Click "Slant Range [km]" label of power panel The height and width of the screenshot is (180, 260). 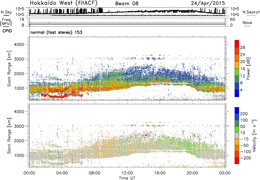tap(9, 69)
